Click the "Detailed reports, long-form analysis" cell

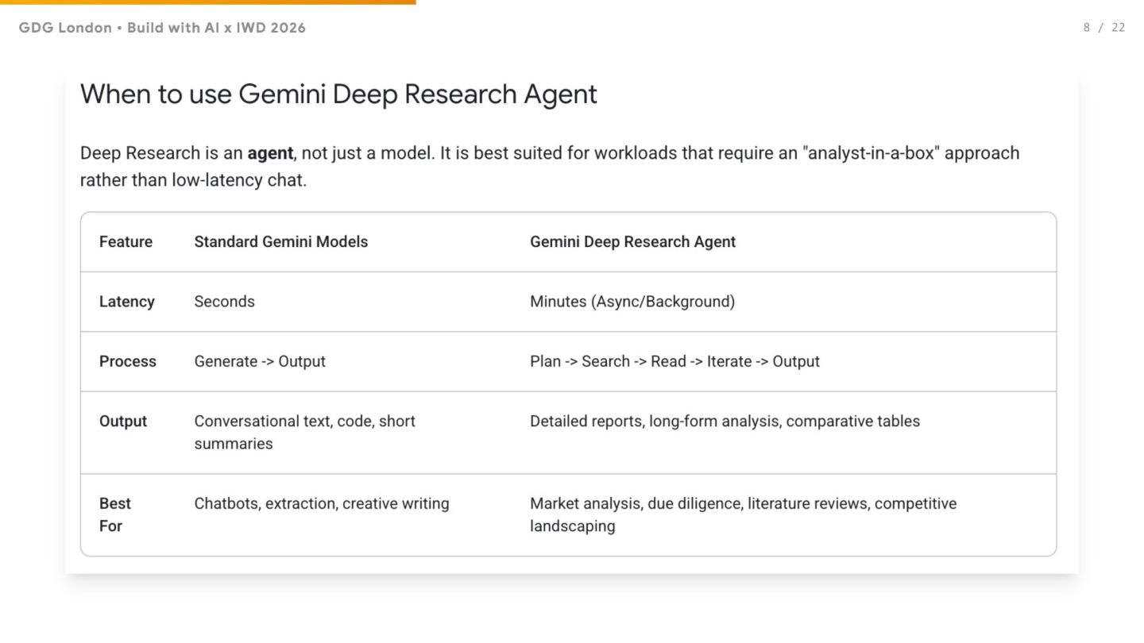[725, 422]
